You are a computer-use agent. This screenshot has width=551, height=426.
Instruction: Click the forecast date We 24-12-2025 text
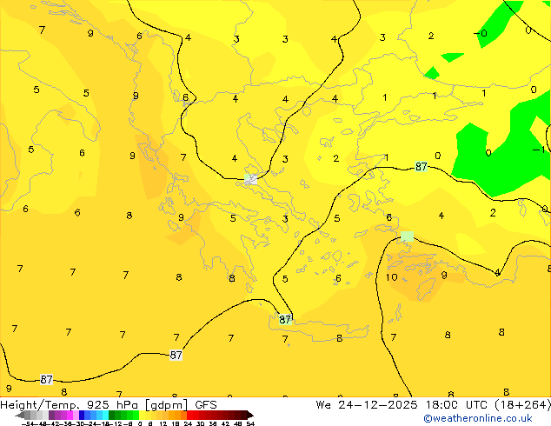[x=367, y=405]
